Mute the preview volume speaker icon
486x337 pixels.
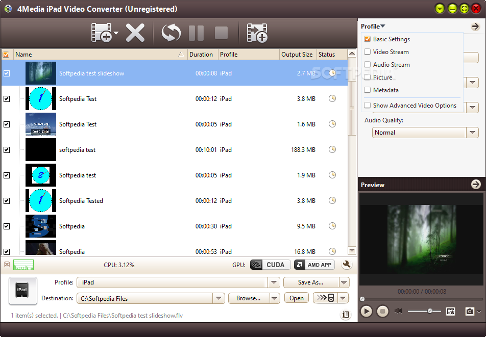(x=398, y=311)
